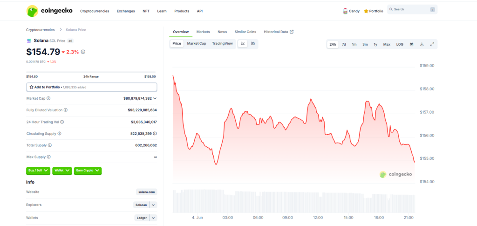Toggle the LOG scale on the chart
This screenshot has height=226, width=477.
coord(400,44)
